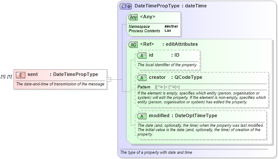The width and height of the screenshot is (278, 159).
Task: Collapse the sent element expander box
Action: [x=109, y=79]
